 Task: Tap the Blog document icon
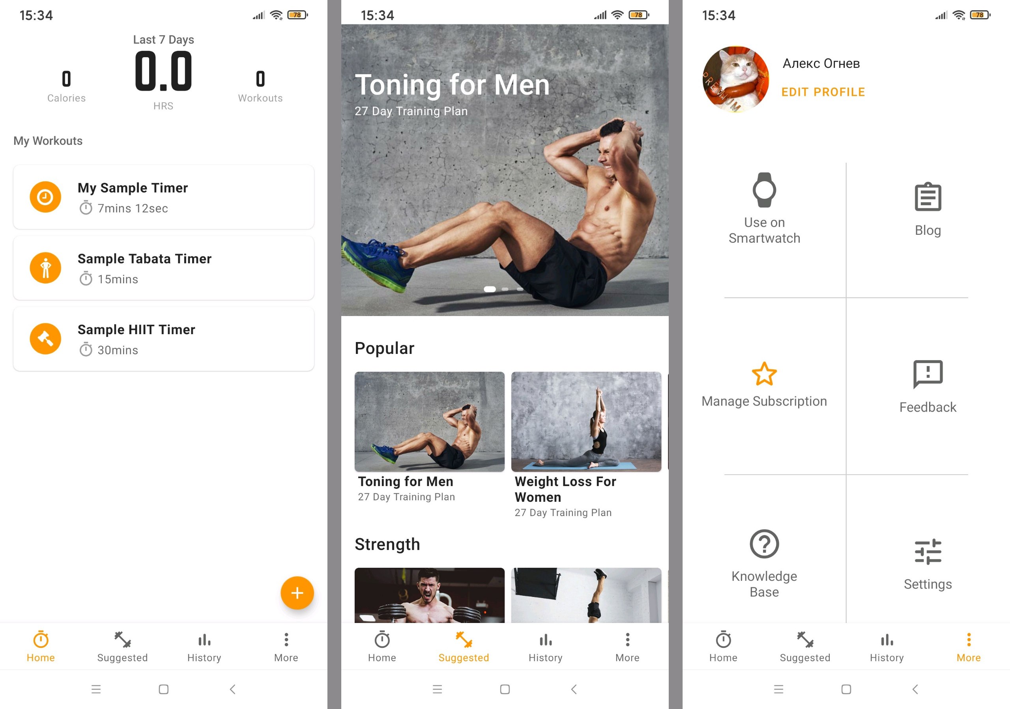click(x=927, y=197)
